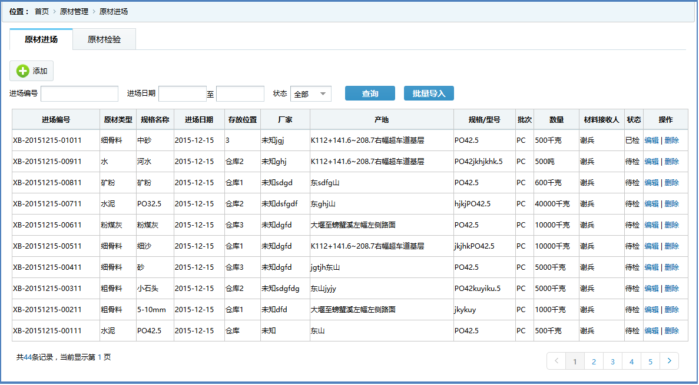699x385 pixels.
Task: Focus the 进场编号 input field
Action: pos(79,94)
